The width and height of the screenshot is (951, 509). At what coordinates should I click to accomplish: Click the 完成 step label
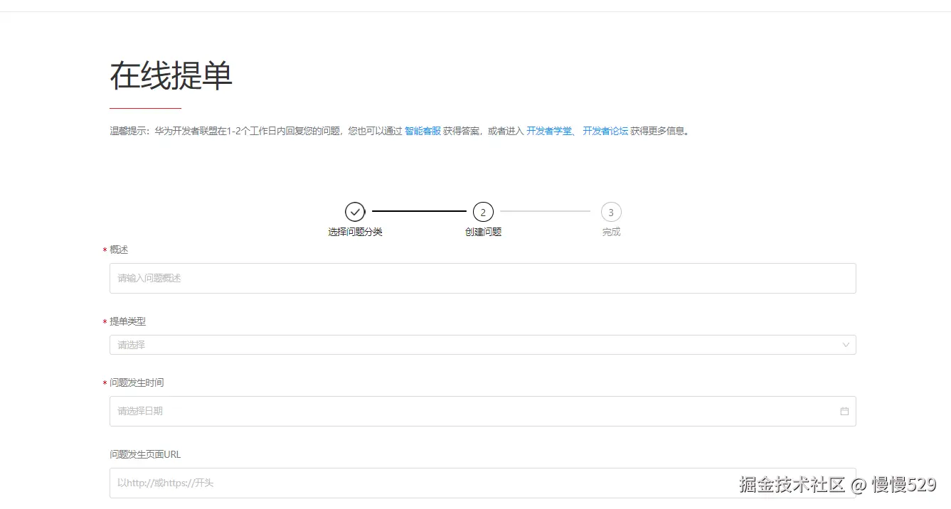[611, 232]
